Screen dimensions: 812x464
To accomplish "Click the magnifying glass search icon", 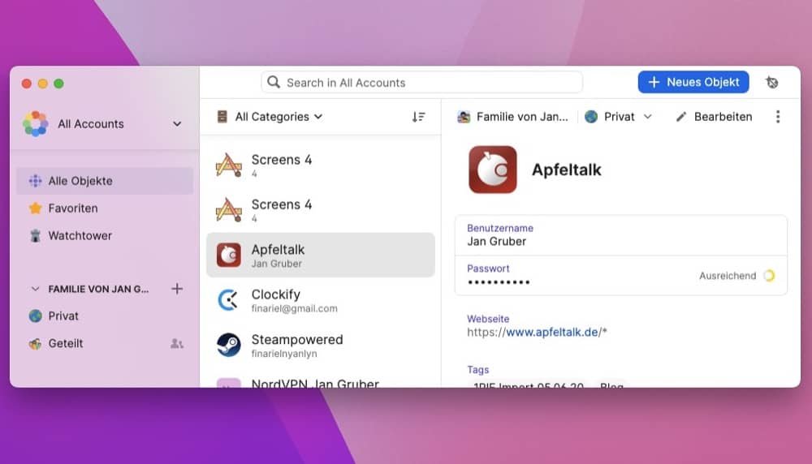I will click(274, 82).
